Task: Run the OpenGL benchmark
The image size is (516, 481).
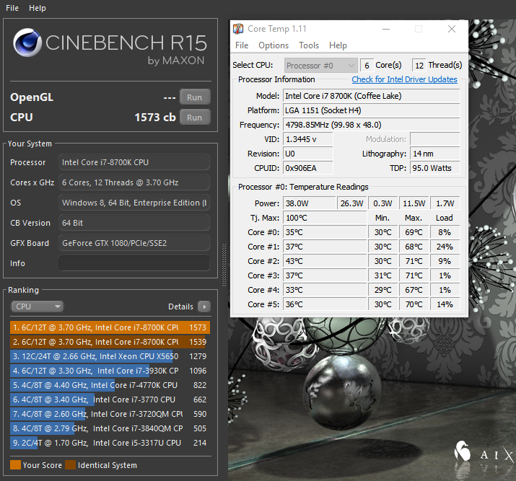Action: [194, 97]
